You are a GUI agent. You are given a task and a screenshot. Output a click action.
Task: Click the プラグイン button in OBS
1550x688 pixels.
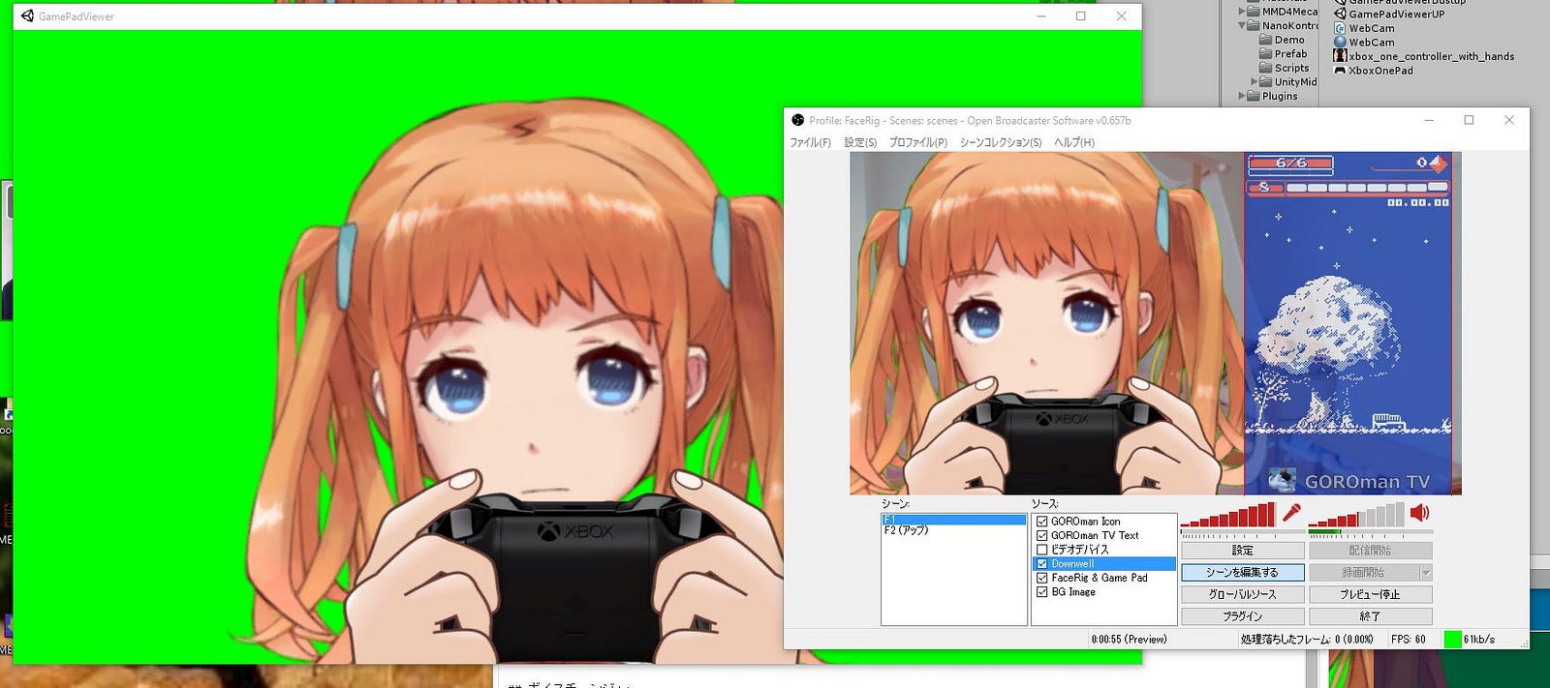tap(1243, 616)
